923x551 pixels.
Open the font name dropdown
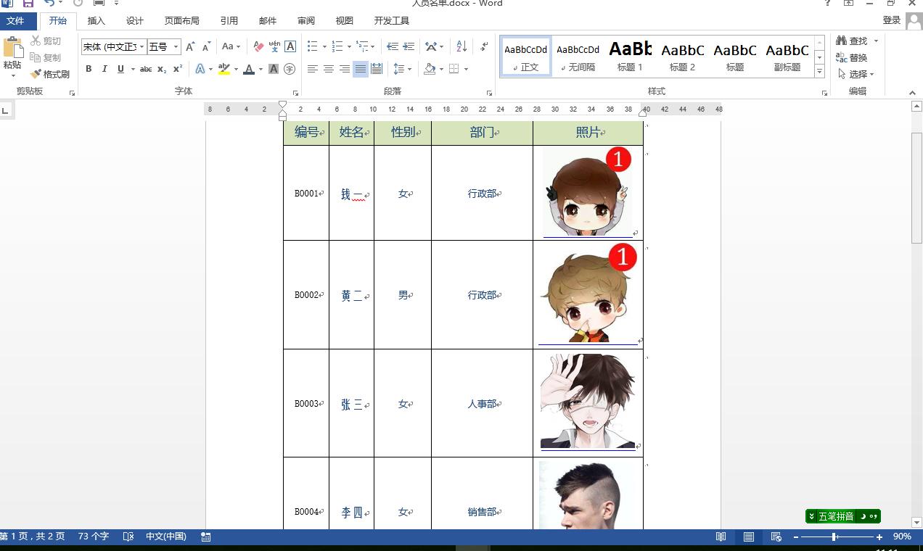click(142, 47)
